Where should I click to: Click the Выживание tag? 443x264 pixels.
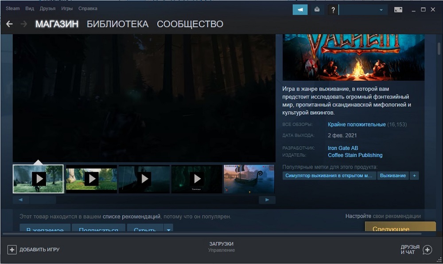tap(392, 176)
